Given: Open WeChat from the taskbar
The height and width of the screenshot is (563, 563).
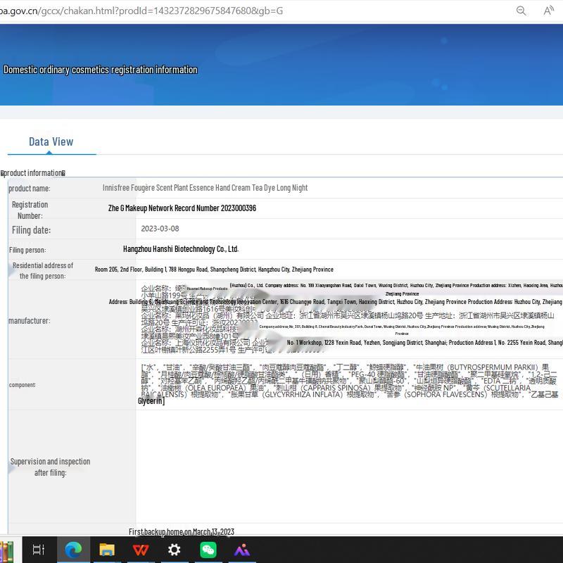Looking at the screenshot, I should (x=208, y=550).
